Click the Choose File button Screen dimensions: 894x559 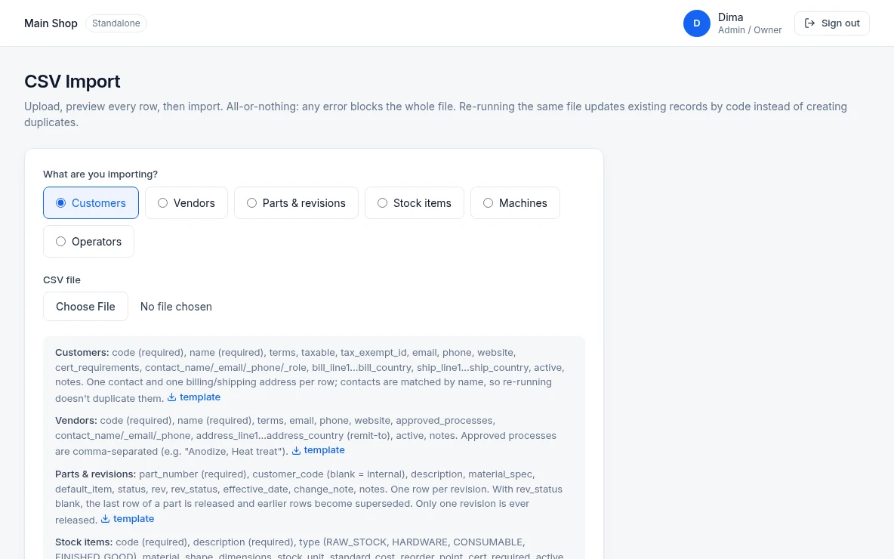(x=85, y=306)
